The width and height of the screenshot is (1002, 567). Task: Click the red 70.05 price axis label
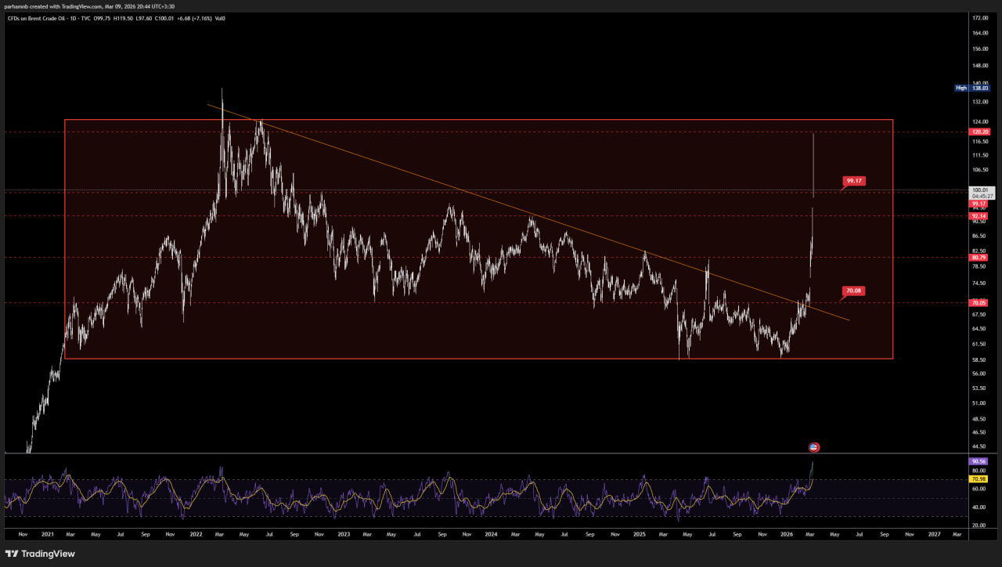point(979,303)
